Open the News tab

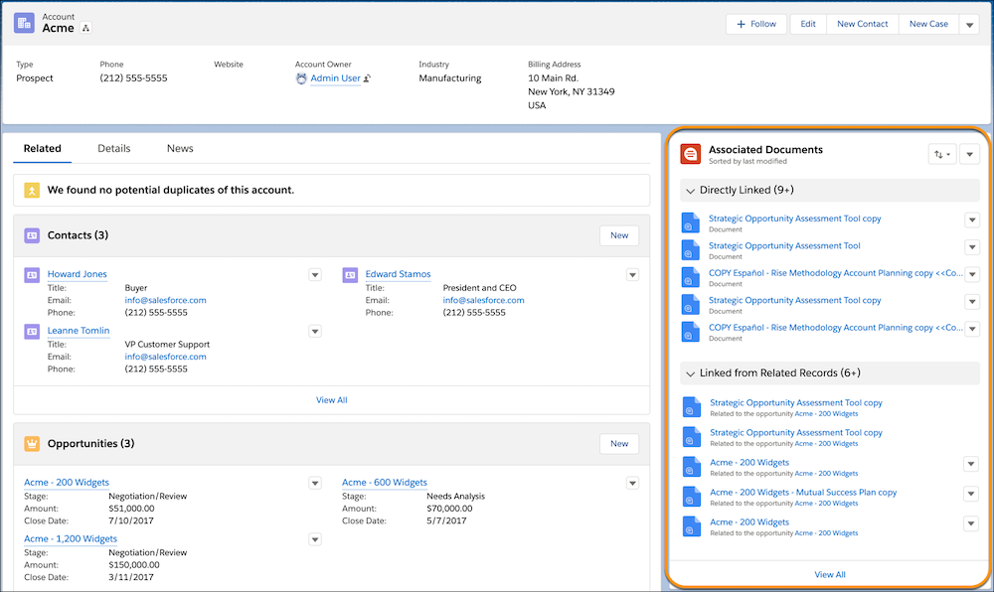click(x=180, y=148)
